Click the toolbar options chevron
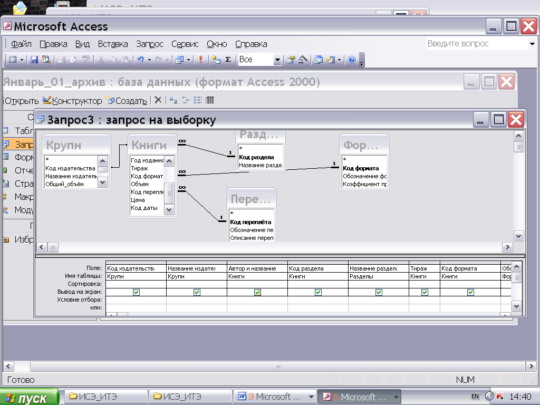 click(362, 60)
